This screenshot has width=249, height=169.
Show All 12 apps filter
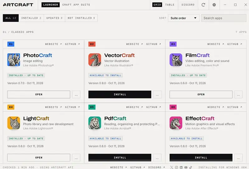(11, 18)
